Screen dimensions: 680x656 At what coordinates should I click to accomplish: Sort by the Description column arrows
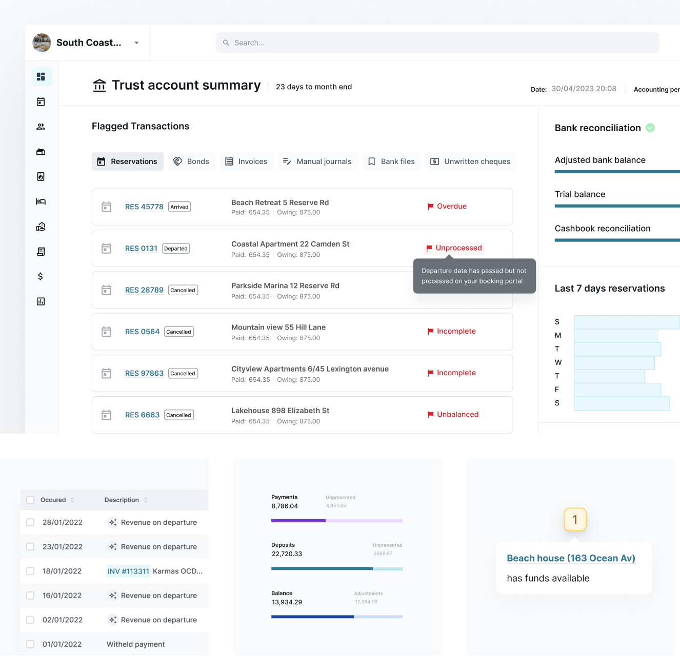[x=146, y=500]
